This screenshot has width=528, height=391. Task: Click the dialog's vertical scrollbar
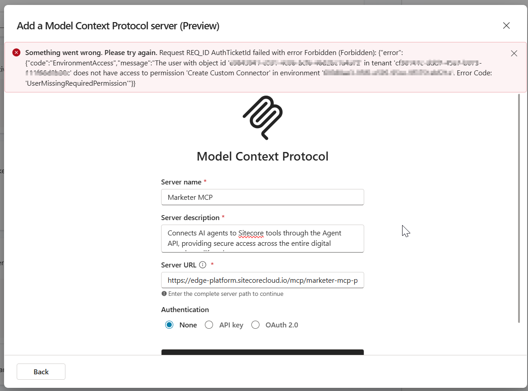pos(520,207)
